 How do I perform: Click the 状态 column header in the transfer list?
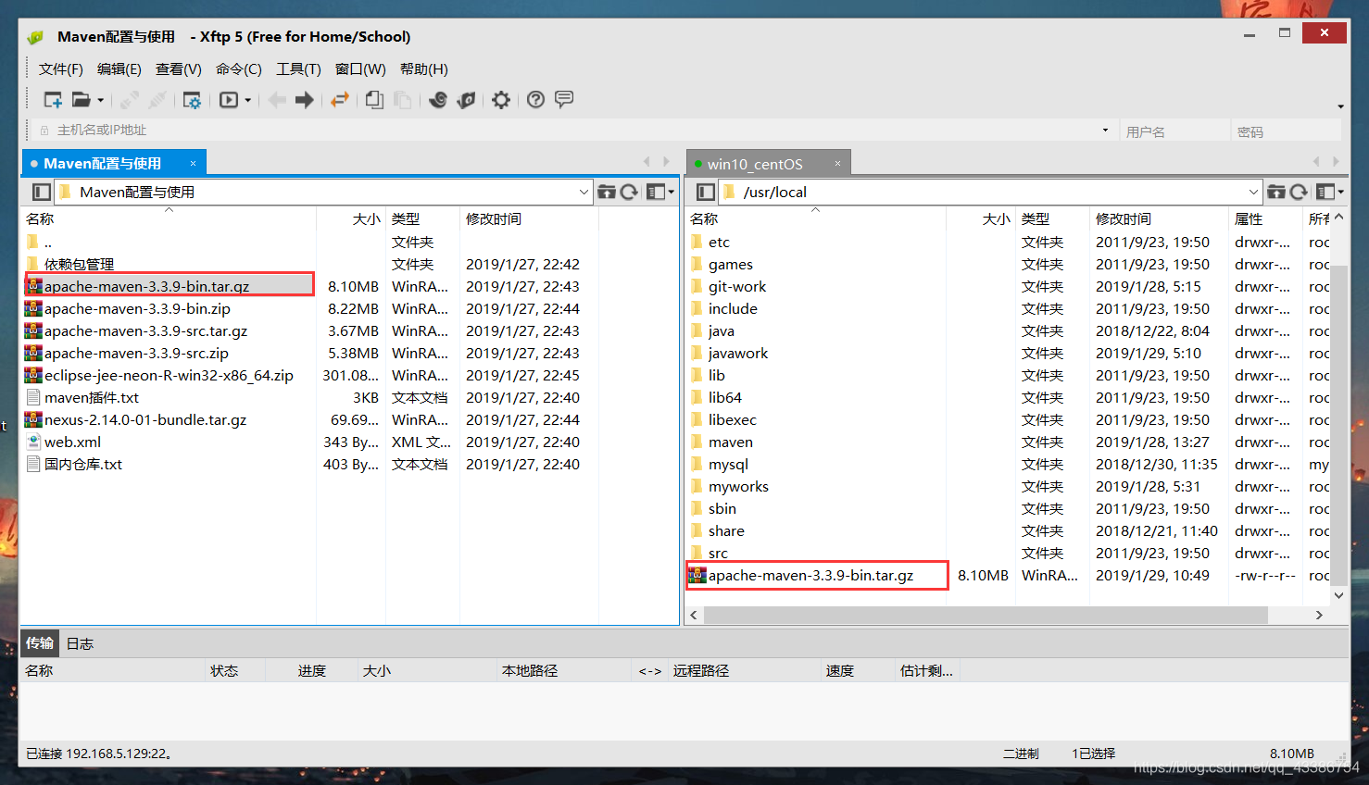(235, 671)
